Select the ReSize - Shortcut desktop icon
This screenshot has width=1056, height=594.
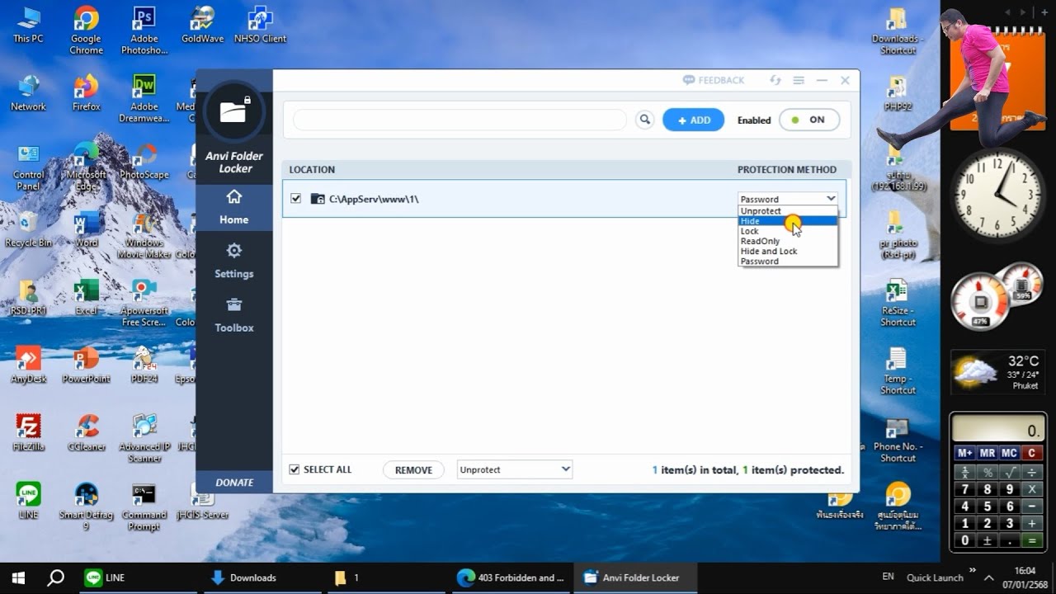coord(898,304)
